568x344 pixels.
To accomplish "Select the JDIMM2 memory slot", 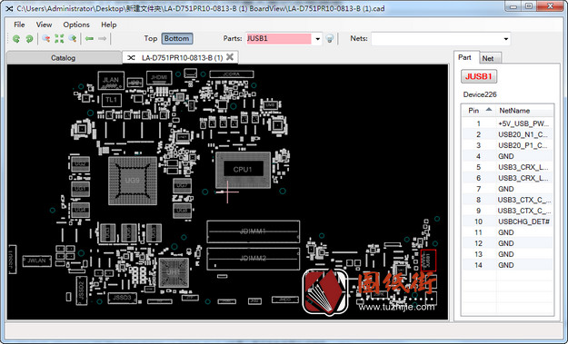I will pos(254,259).
